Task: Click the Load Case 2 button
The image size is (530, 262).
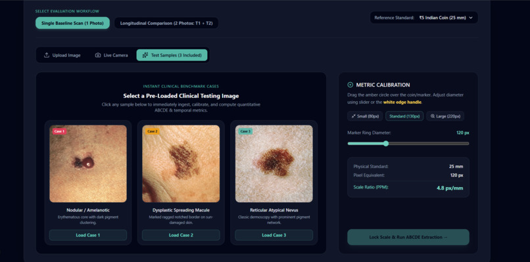Action: [x=181, y=235]
